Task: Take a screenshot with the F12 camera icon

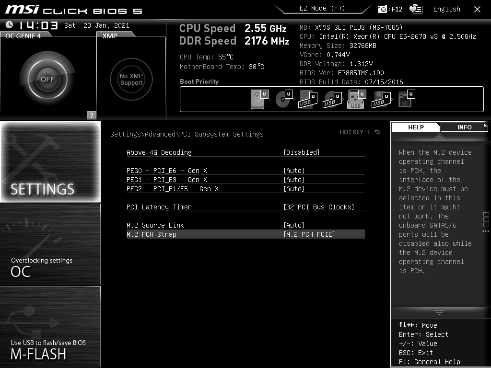Action: [x=382, y=9]
